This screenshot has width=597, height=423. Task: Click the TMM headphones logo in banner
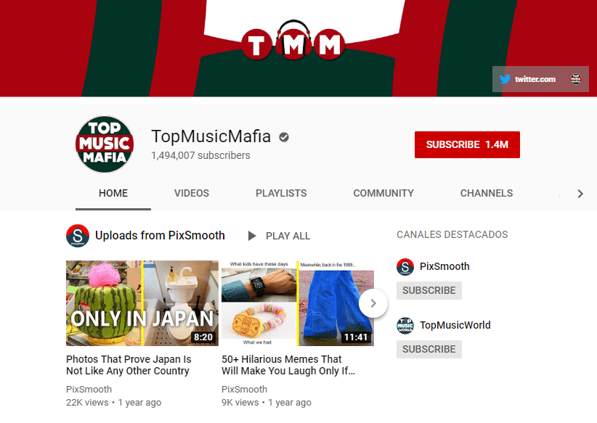291,42
